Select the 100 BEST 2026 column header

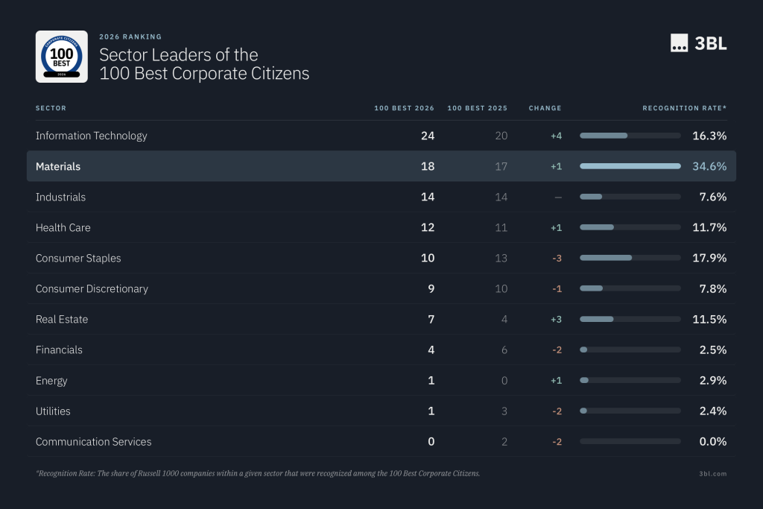coord(404,108)
